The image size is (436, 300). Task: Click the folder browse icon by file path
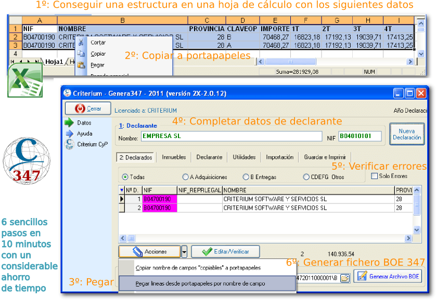click(x=345, y=278)
